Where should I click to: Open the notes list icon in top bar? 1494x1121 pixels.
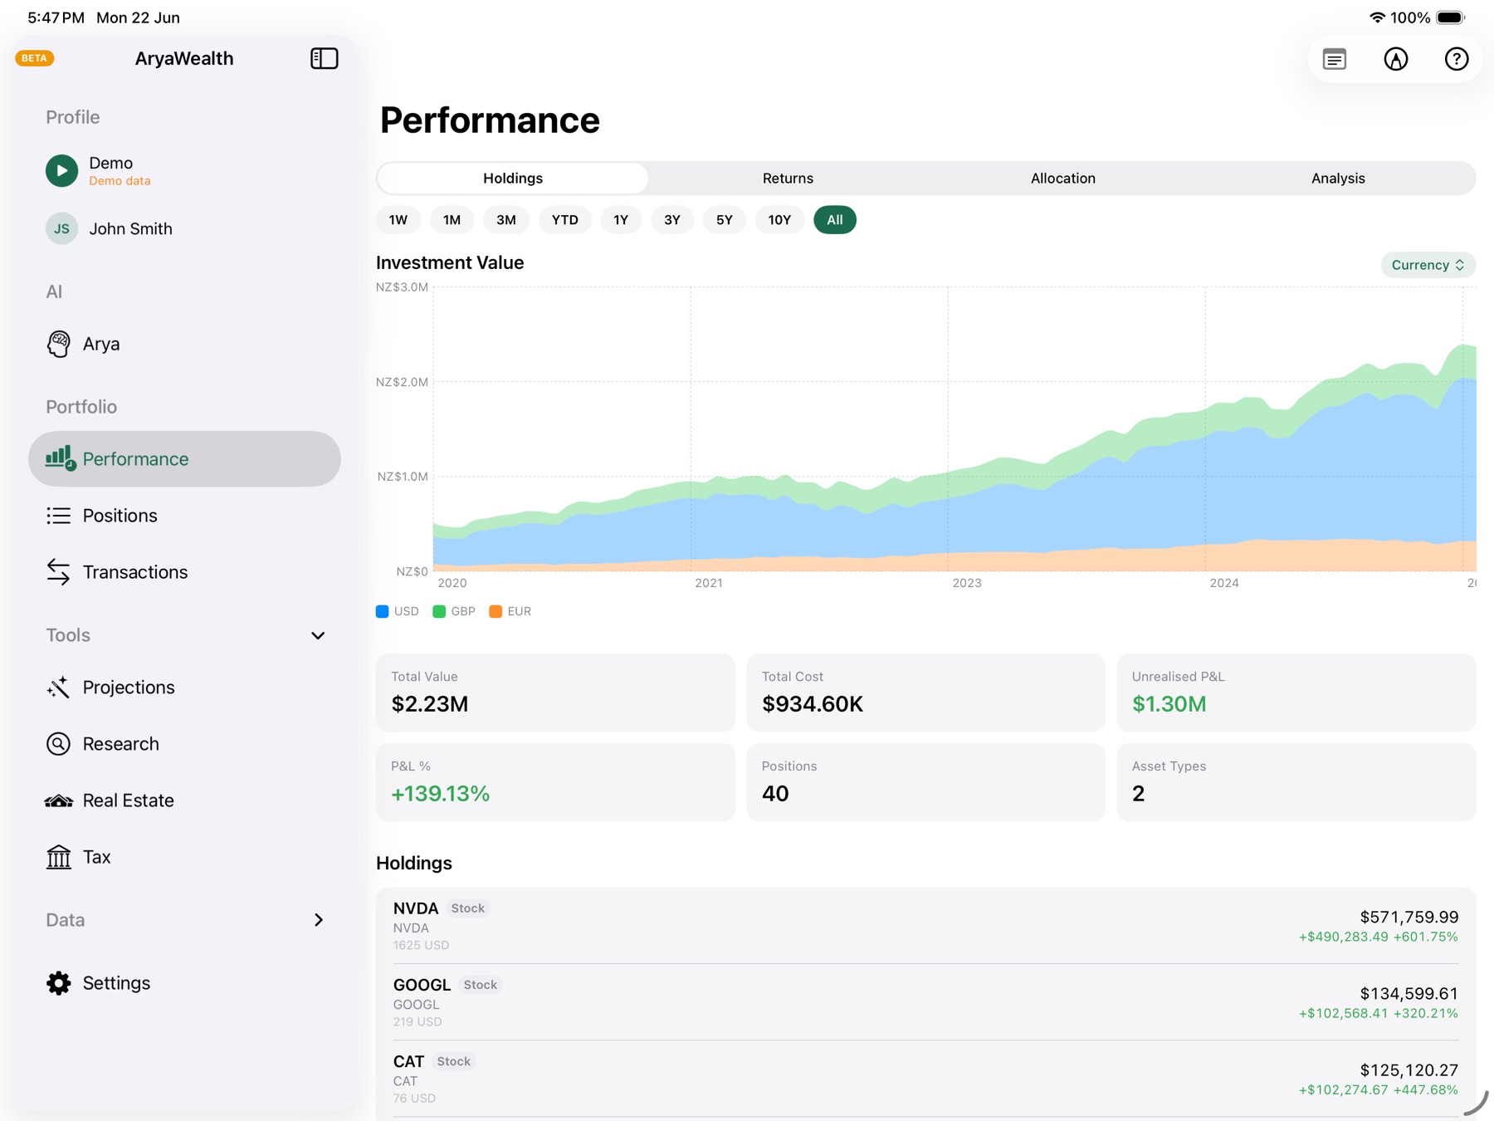tap(1335, 59)
